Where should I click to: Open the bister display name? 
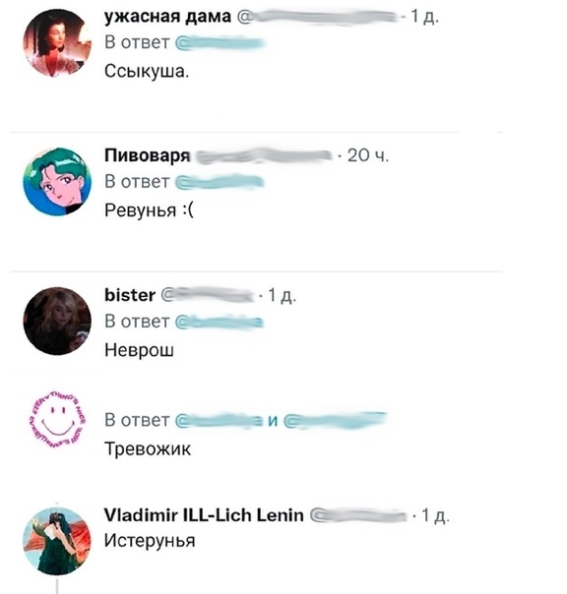130,295
